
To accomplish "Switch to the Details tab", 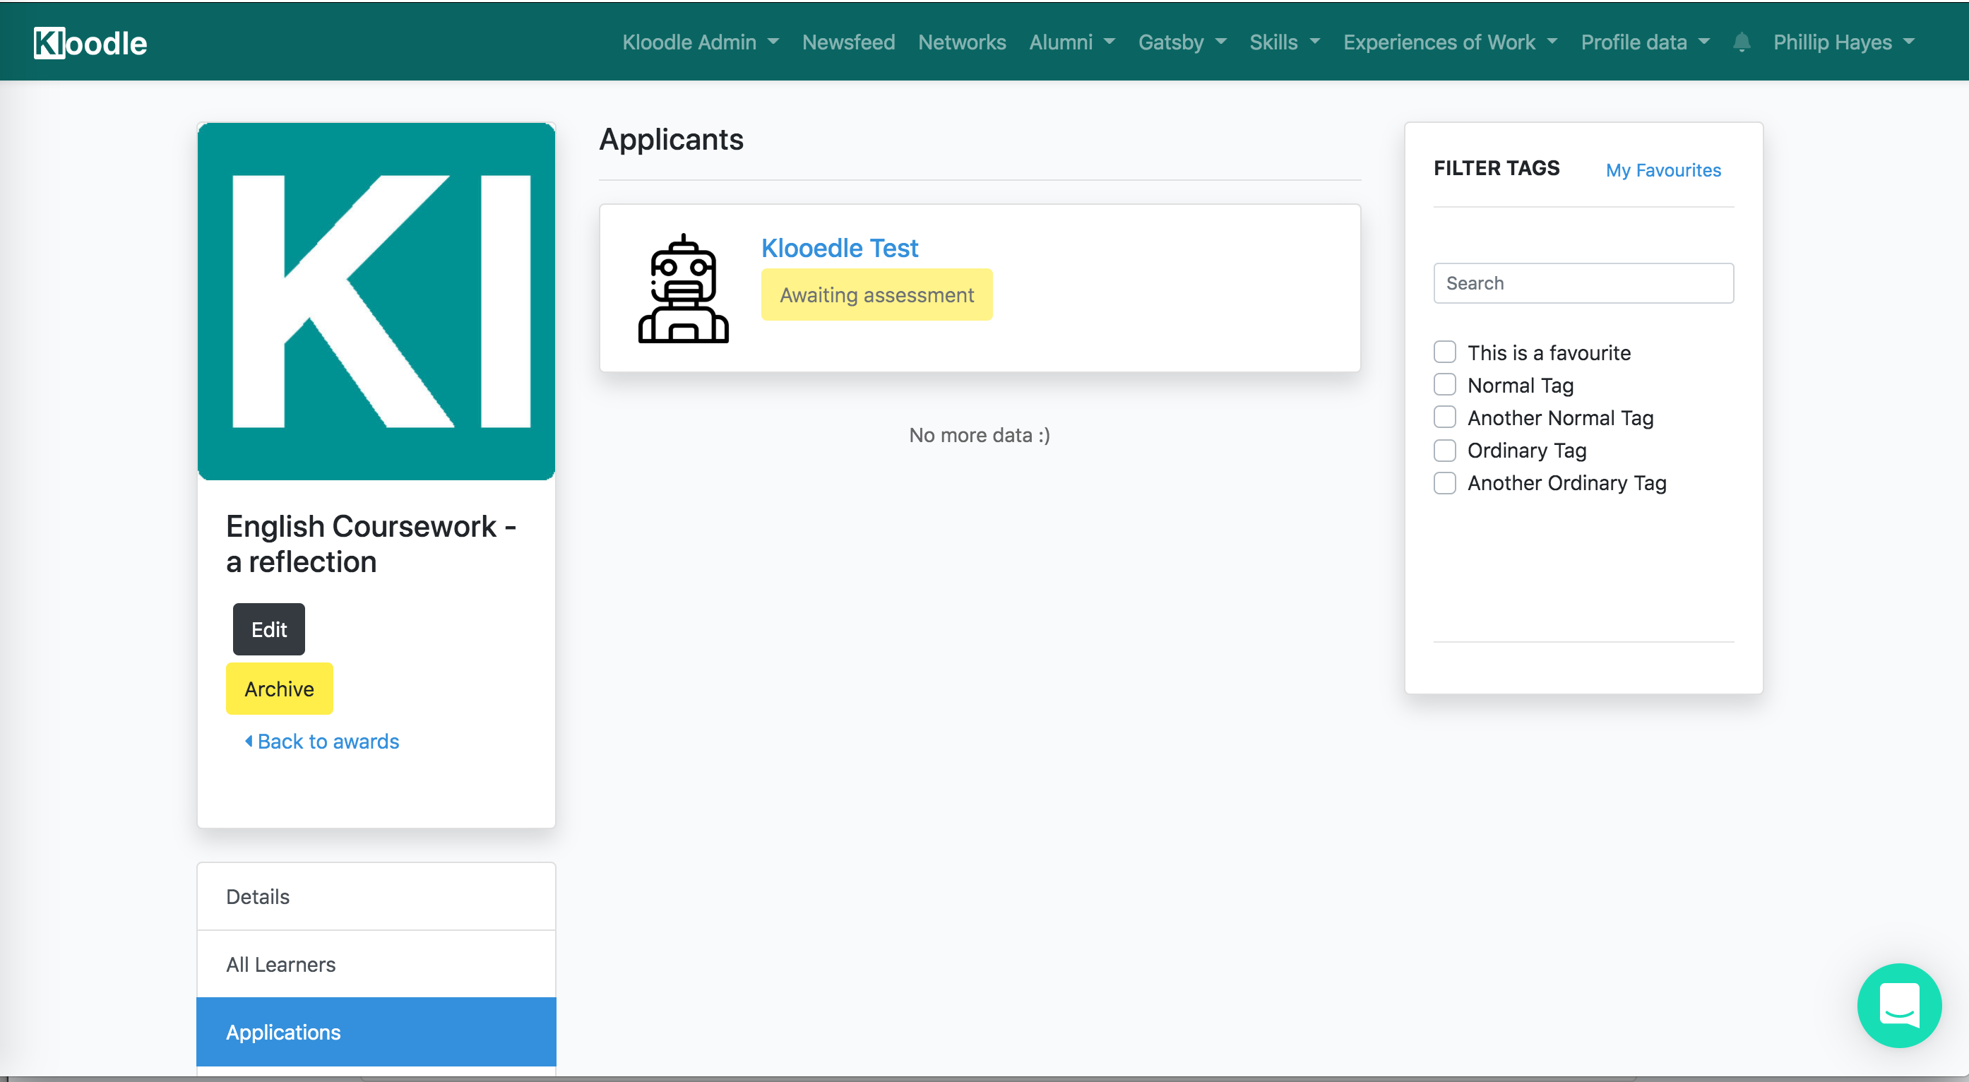I will point(376,896).
